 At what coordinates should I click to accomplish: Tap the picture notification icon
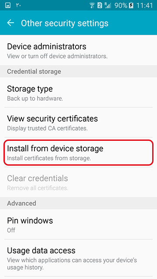(x=8, y=6)
